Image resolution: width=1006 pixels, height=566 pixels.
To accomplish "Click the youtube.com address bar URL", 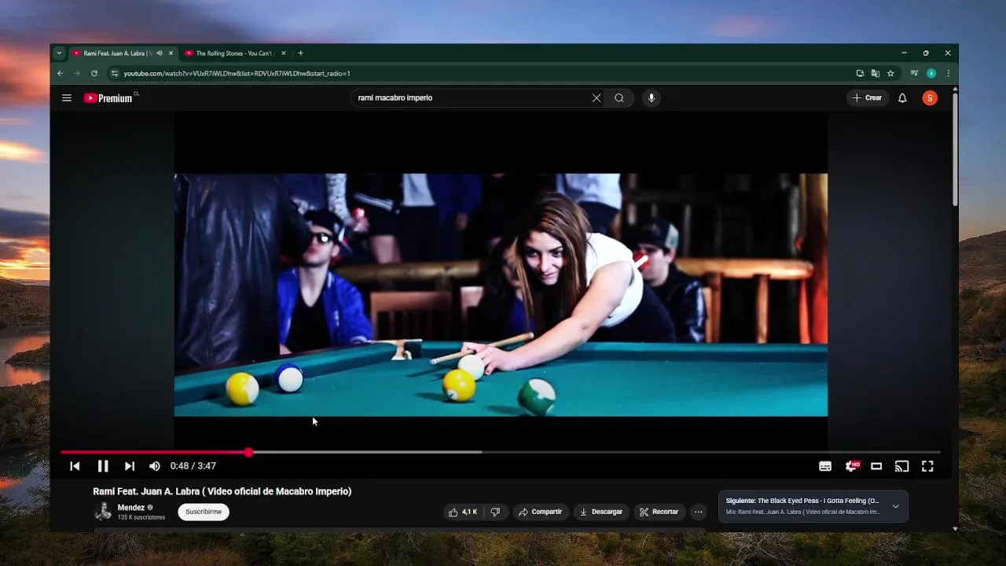I will pyautogui.click(x=237, y=73).
